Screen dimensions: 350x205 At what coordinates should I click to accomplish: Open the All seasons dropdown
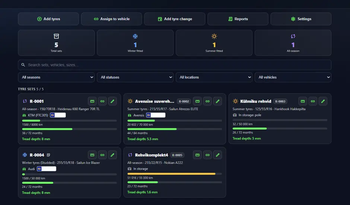57,77
